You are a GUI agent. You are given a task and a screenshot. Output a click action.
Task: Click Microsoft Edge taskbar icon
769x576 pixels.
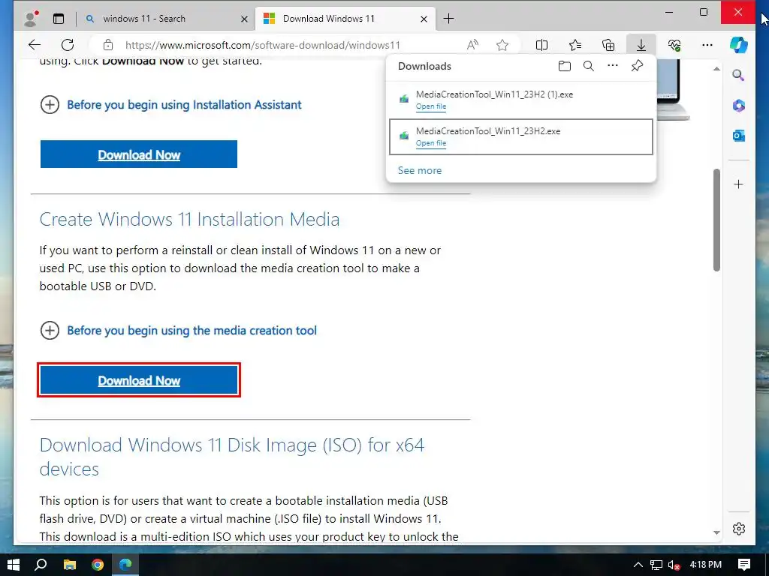pyautogui.click(x=125, y=565)
